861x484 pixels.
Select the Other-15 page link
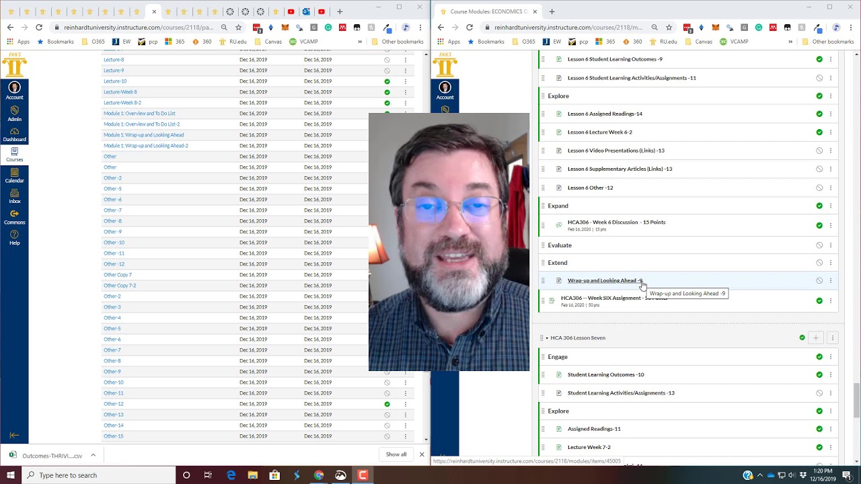coord(113,436)
